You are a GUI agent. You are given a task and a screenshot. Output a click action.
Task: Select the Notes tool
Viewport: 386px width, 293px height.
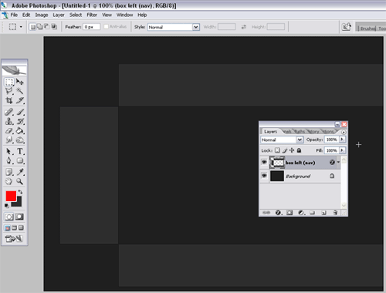pyautogui.click(x=9, y=172)
